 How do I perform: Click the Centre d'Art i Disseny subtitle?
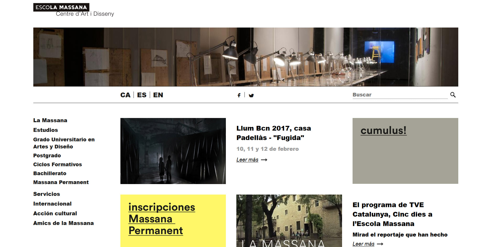[85, 14]
